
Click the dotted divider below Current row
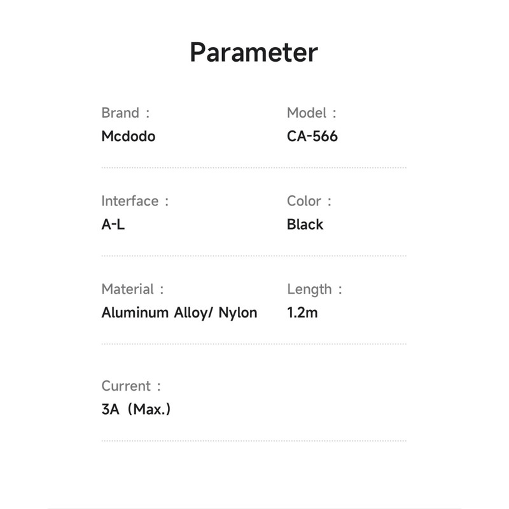coord(254,441)
